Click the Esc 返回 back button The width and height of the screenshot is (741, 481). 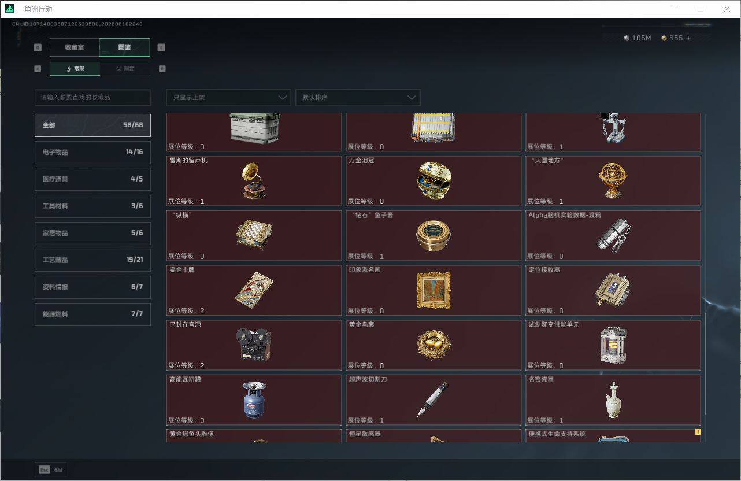click(x=51, y=469)
